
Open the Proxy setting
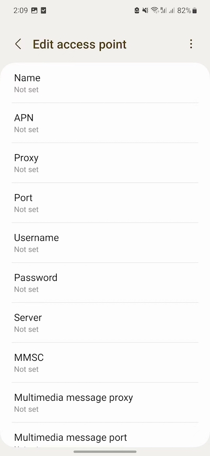pyautogui.click(x=105, y=163)
